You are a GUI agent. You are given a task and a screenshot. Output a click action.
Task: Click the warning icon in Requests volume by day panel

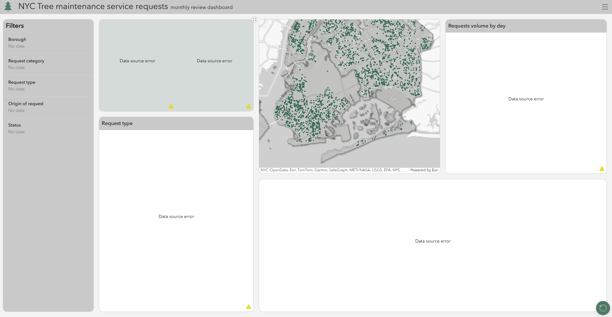602,168
